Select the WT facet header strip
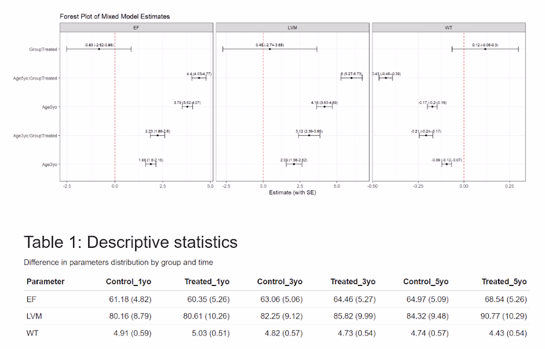Image resolution: width=545 pixels, height=349 pixels. pos(448,27)
